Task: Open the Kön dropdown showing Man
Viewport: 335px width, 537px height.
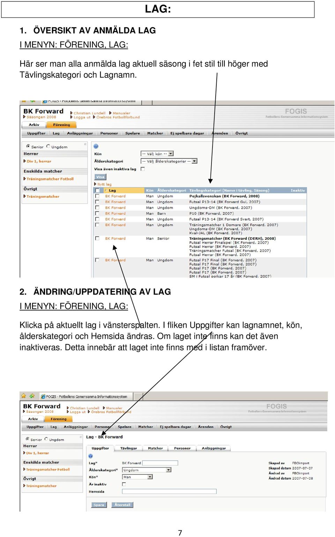Action: (137, 477)
